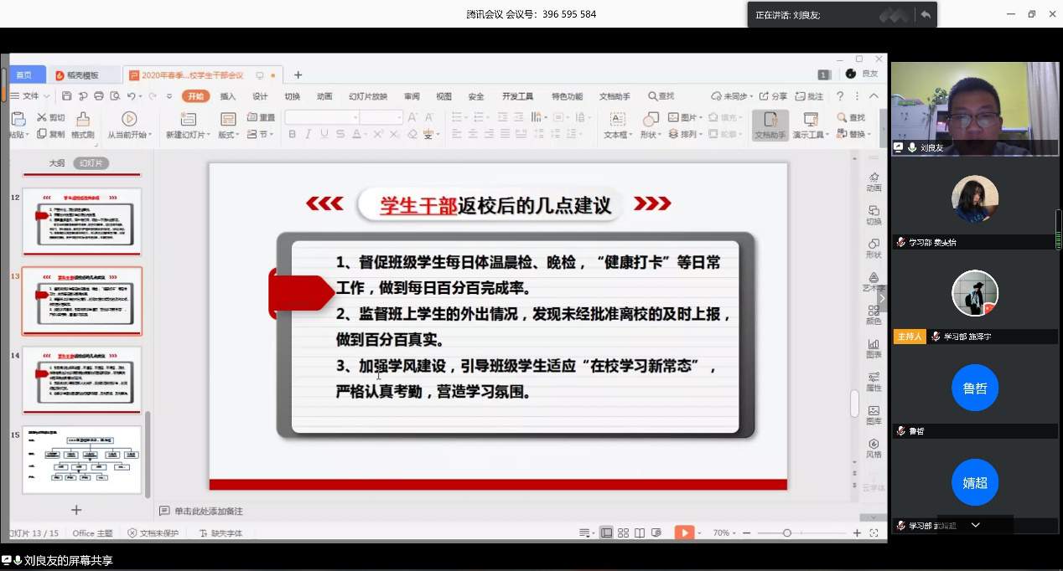Open the 插入 ribbon tab
The width and height of the screenshot is (1063, 571).
tap(228, 96)
